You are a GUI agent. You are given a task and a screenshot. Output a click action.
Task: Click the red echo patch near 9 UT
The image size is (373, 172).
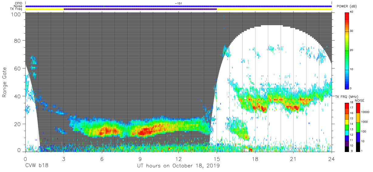coord(145,131)
